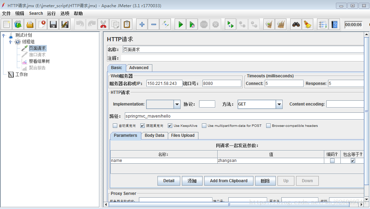
Task: Click the 服务器名称或IP input field
Action: pyautogui.click(x=164, y=84)
